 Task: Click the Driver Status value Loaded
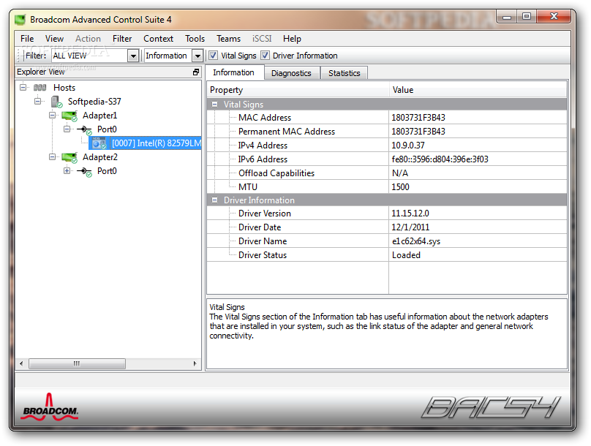coord(406,255)
